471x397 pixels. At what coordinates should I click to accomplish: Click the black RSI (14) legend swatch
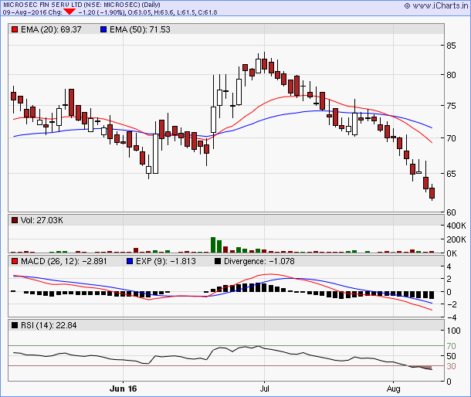[x=15, y=325]
